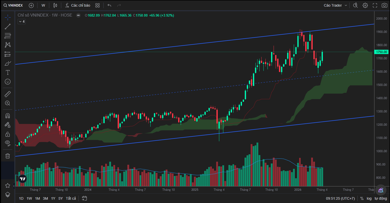This screenshot has width=390, height=203.
Task: Open the VNINDEX symbol search
Action: pos(13,5)
